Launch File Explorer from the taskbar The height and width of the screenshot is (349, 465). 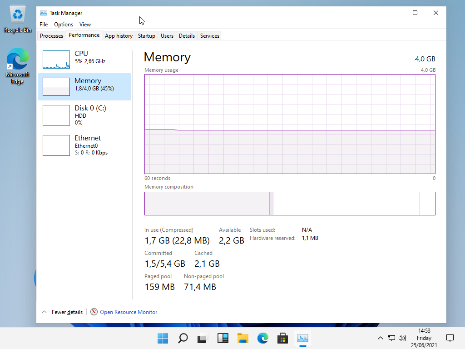pos(242,338)
